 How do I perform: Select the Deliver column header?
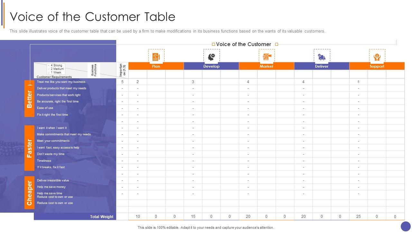tap(322, 66)
